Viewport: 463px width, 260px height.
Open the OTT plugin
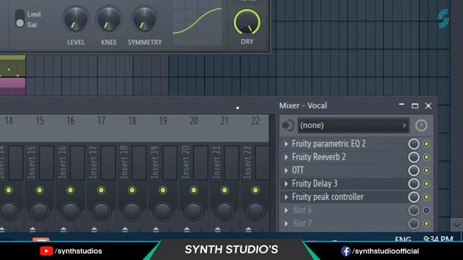pos(297,170)
